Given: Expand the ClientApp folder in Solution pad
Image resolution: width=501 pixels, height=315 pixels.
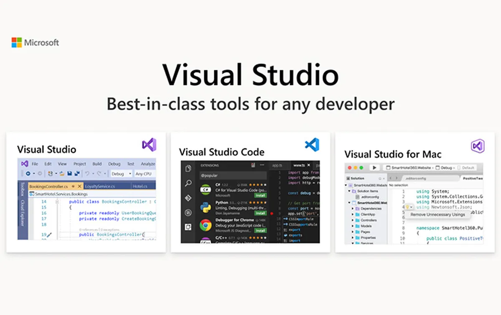Looking at the screenshot, I should coord(353,214).
